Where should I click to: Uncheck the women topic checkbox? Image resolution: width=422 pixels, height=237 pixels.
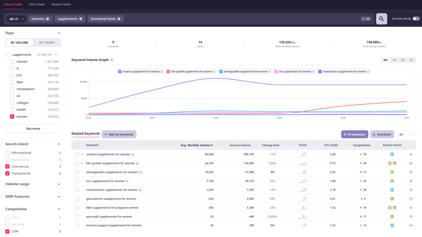[12, 117]
